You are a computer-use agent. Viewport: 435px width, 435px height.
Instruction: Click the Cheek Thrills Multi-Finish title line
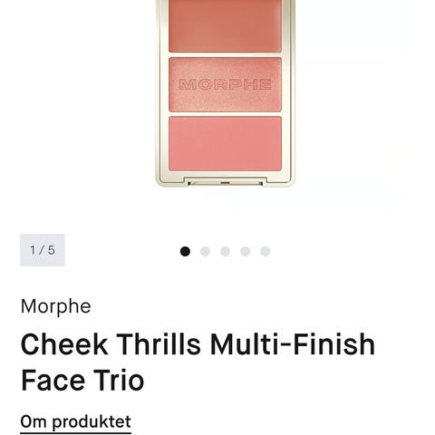pos(198,344)
